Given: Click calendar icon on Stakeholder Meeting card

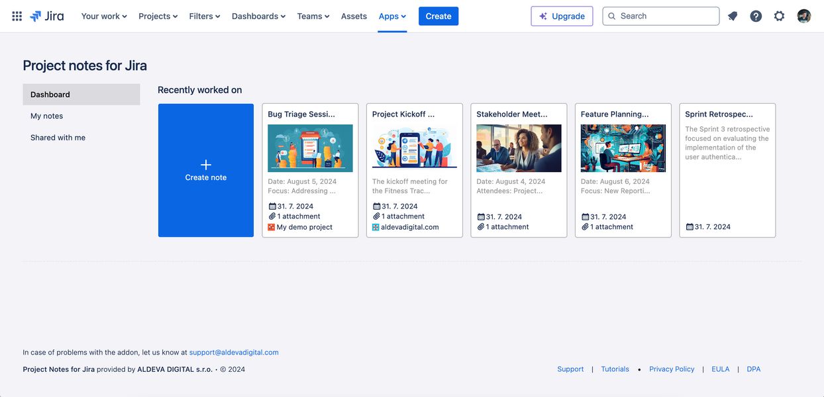Looking at the screenshot, I should [x=481, y=217].
